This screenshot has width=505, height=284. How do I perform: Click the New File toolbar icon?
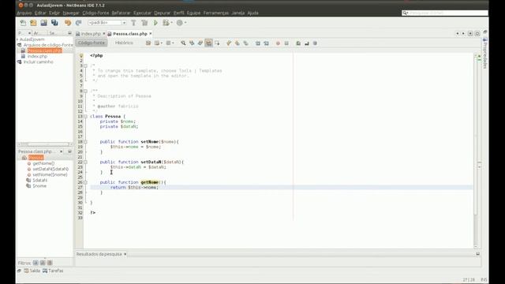23,23
